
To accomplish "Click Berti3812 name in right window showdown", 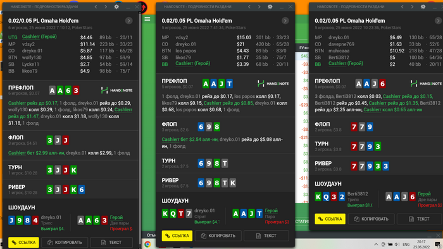I will pos(358,194).
